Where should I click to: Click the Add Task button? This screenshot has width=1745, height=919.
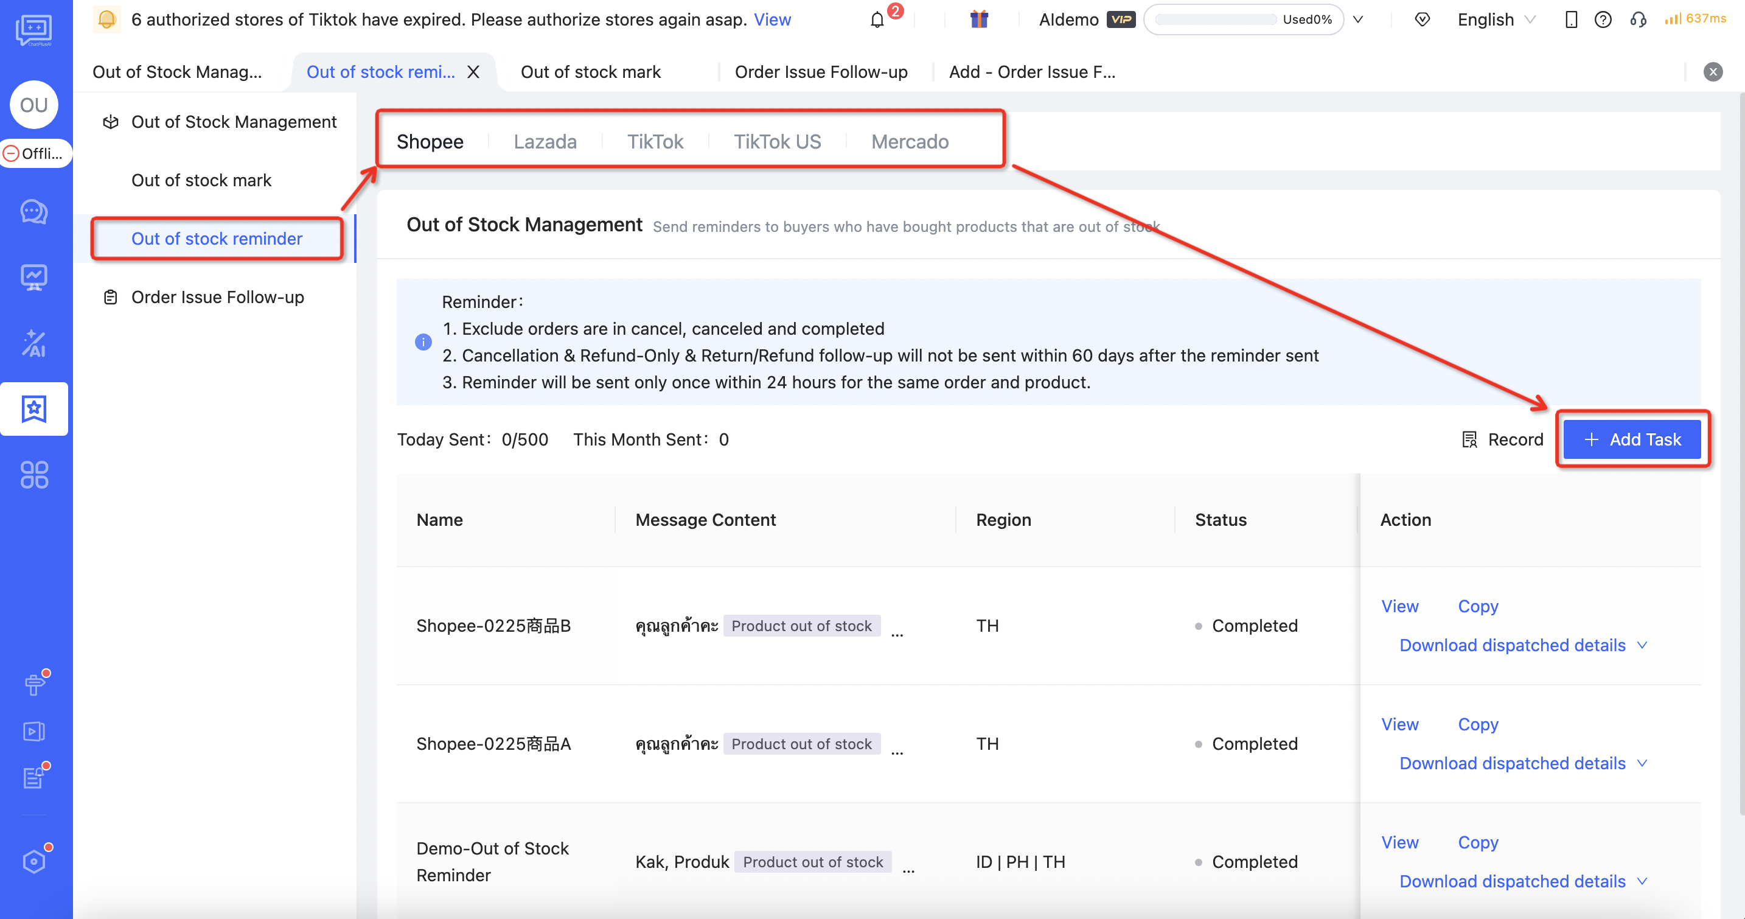pos(1632,440)
